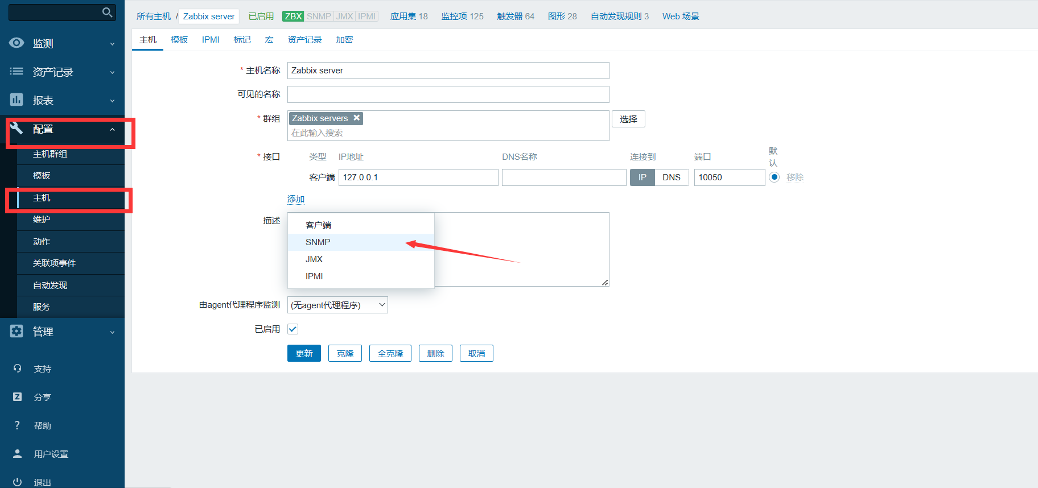Open 模板 in the sidebar
This screenshot has height=488, width=1038.
tap(71, 176)
